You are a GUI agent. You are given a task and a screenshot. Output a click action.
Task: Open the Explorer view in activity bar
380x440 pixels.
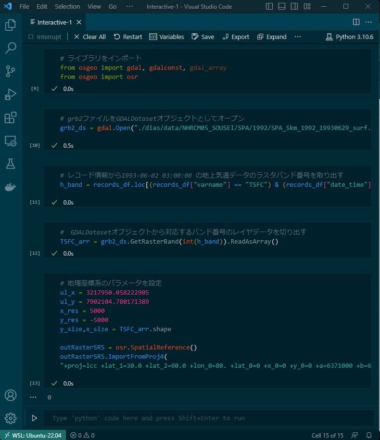11,25
